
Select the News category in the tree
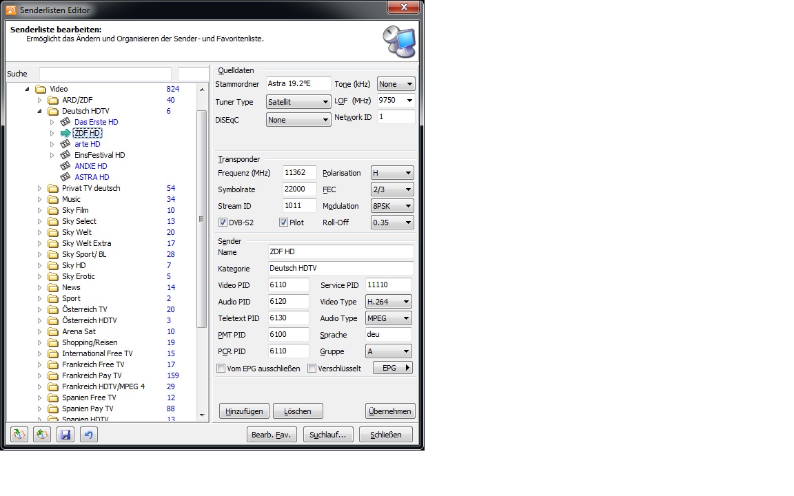[x=71, y=287]
